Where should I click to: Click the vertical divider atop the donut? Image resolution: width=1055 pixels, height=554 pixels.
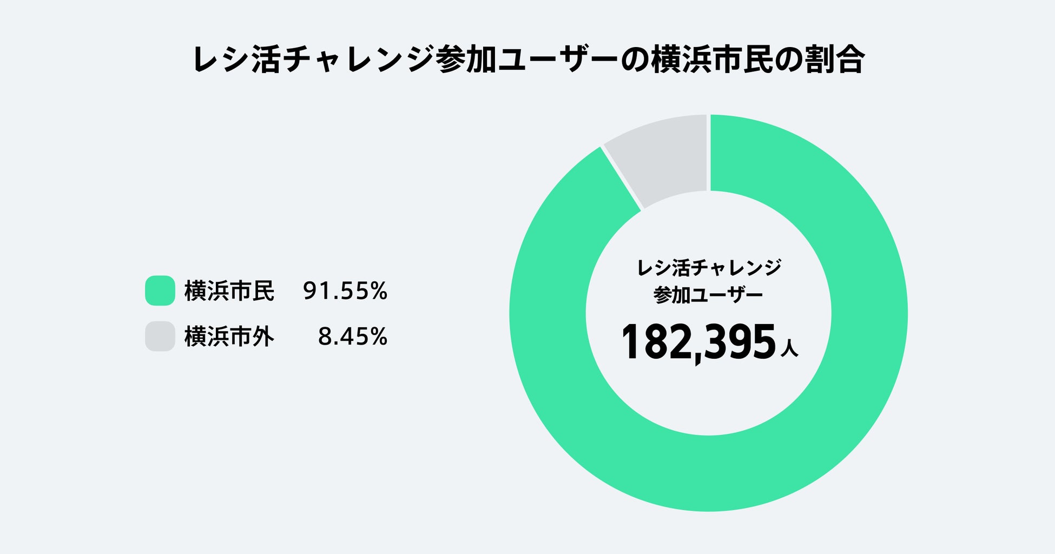click(x=709, y=153)
